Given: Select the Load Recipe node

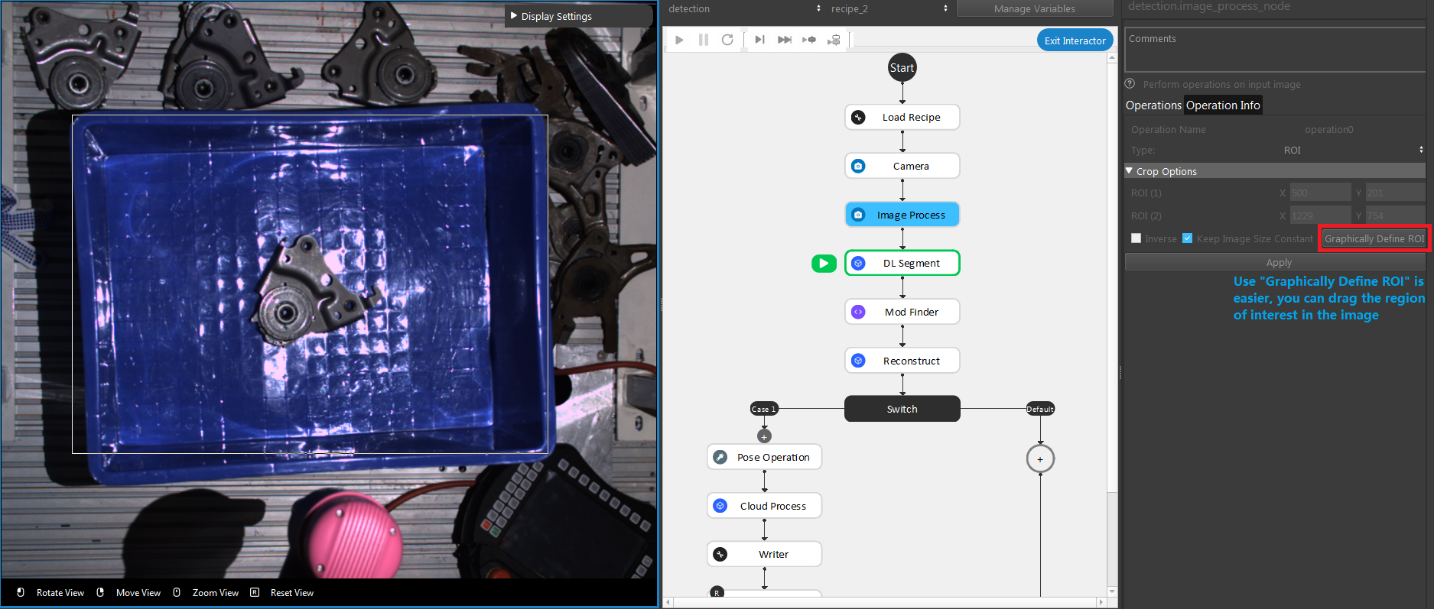Looking at the screenshot, I should tap(902, 117).
